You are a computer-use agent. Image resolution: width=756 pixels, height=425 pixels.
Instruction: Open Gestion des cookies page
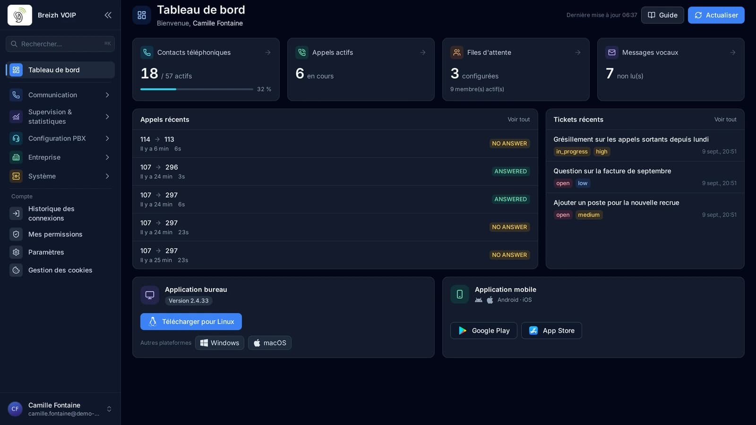pyautogui.click(x=60, y=270)
